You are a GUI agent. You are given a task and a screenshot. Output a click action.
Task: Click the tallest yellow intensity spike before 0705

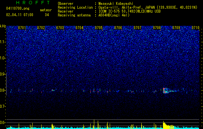click(x=94, y=124)
